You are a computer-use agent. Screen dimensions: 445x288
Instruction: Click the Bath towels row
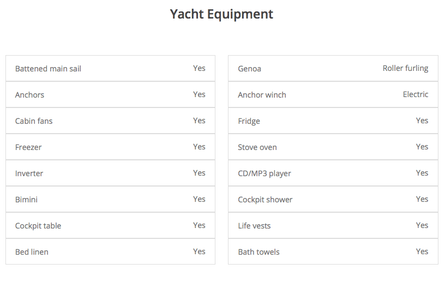pos(333,251)
